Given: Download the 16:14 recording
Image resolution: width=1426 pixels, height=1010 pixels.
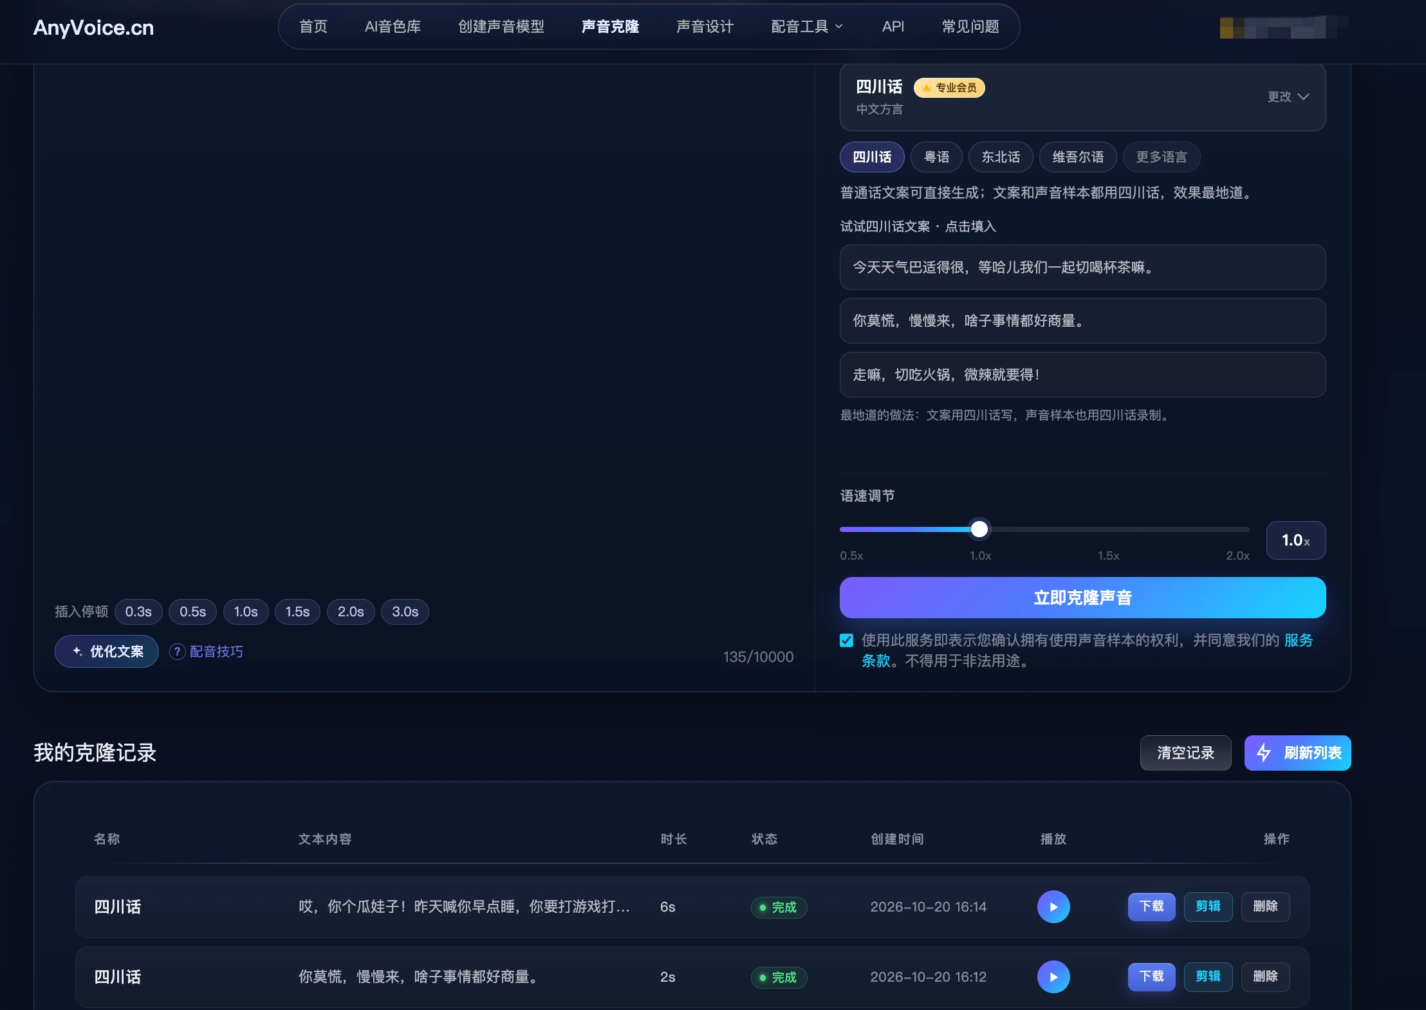Looking at the screenshot, I should click(1151, 906).
